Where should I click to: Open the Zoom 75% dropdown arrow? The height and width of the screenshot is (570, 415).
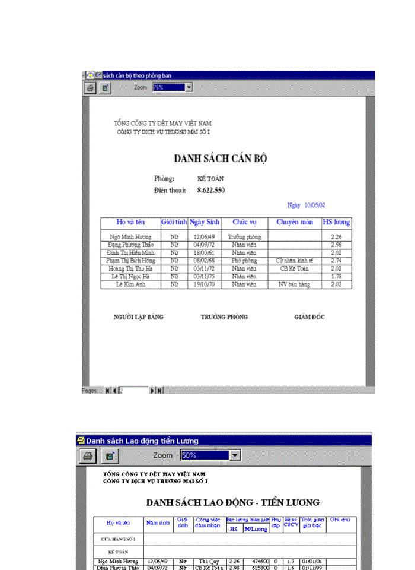pyautogui.click(x=189, y=87)
